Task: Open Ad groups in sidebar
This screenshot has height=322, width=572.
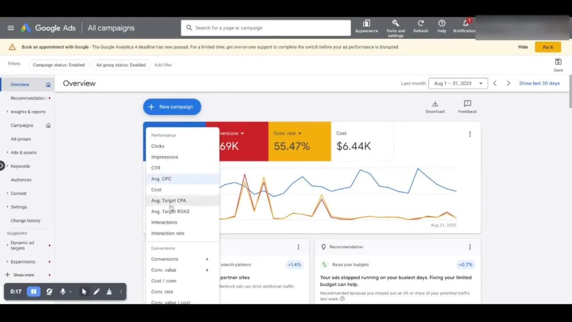Action: click(x=21, y=139)
